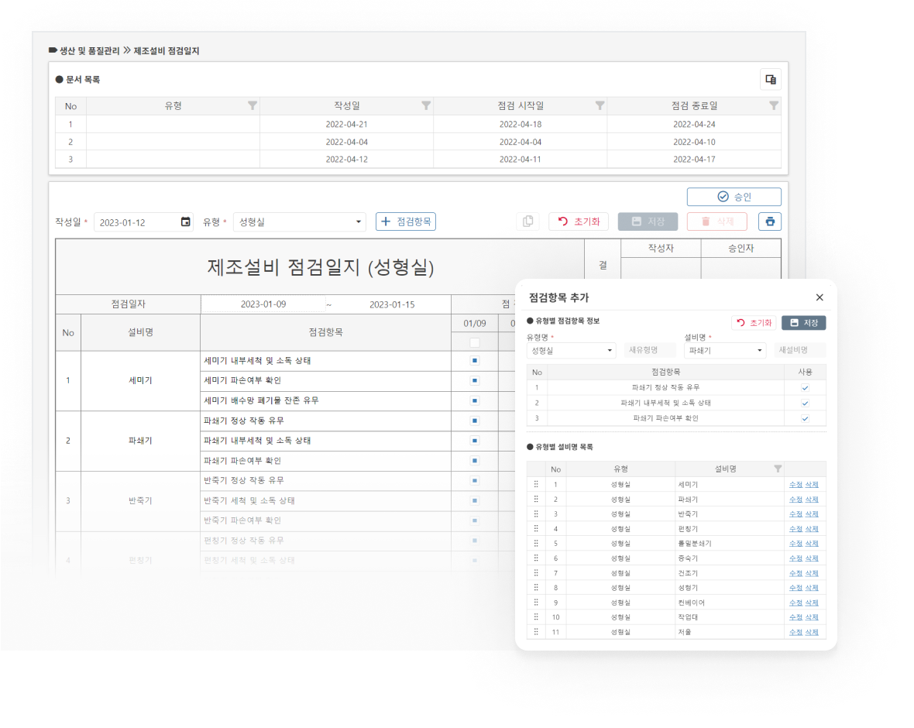914x728 pixels.
Task: Toggle 사용 checkbox for 파쇄기 정상 작동 유무 in dialog
Action: pos(805,387)
